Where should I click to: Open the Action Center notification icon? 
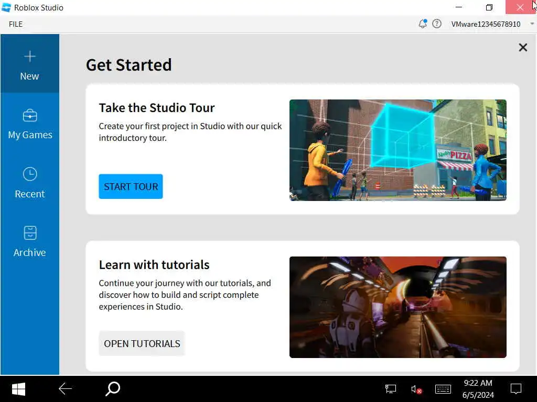(x=516, y=389)
